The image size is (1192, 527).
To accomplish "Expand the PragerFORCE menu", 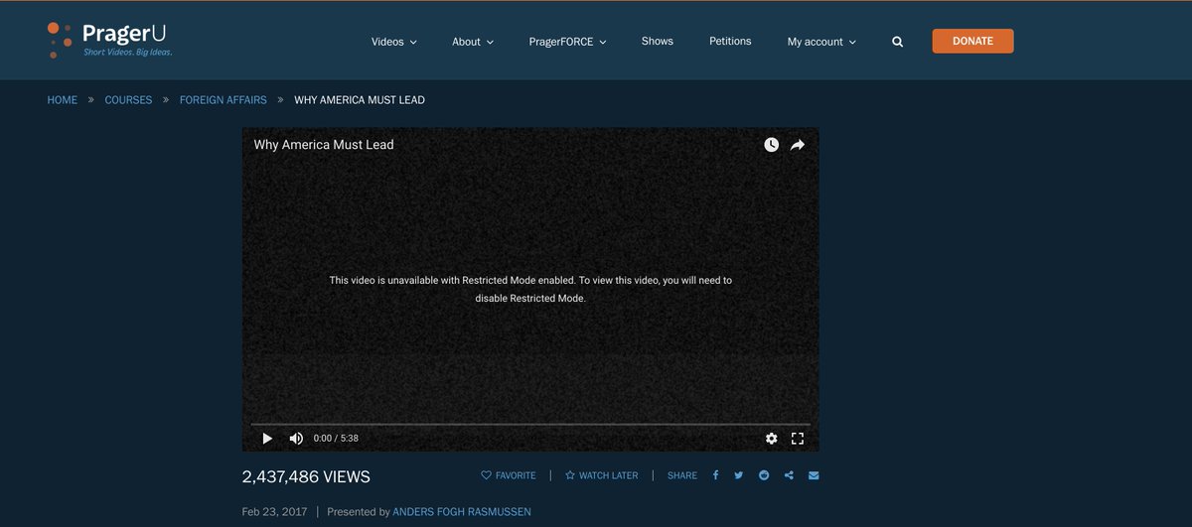I will (567, 42).
